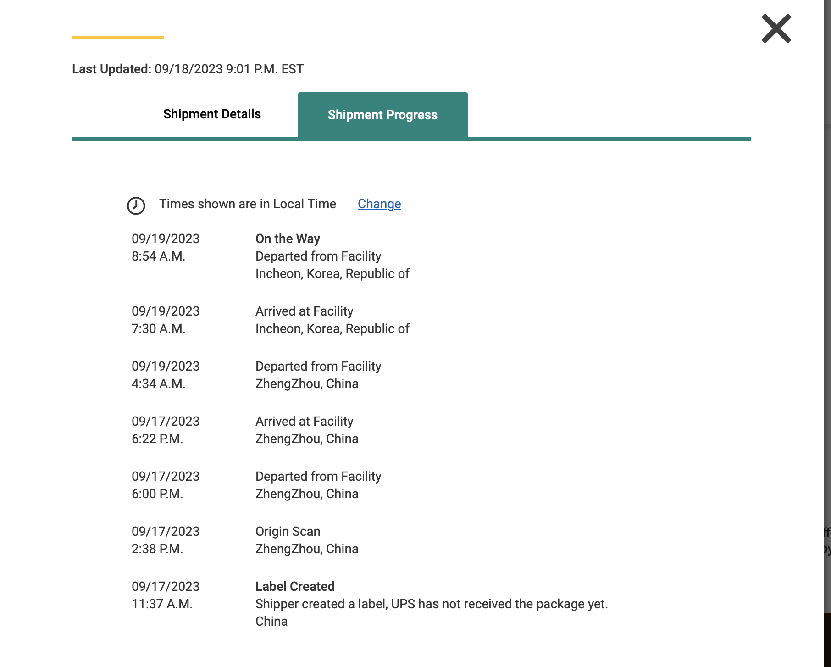Close the shipment tracking dialog
This screenshot has width=831, height=667.
776,28
